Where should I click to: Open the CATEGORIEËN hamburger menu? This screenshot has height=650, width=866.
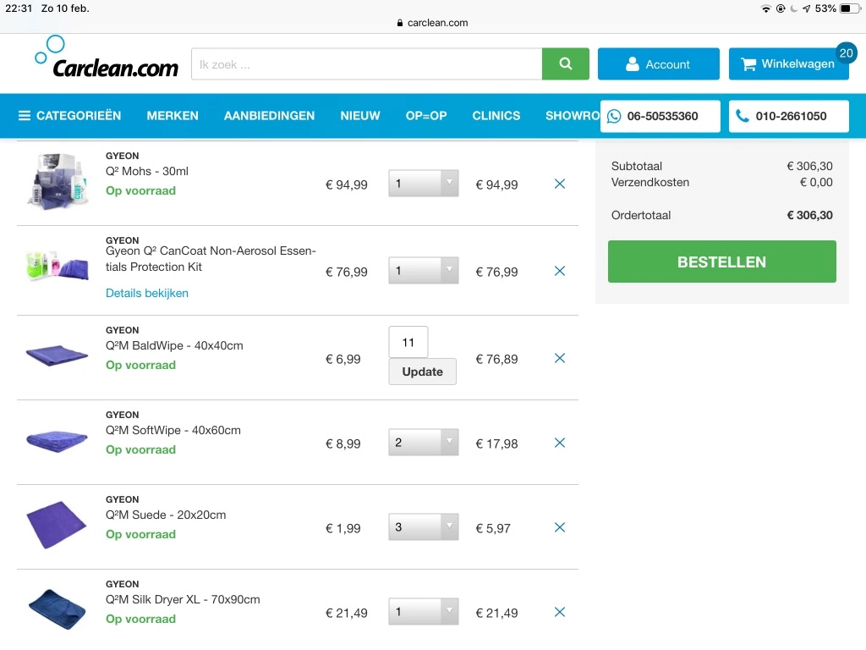[69, 115]
